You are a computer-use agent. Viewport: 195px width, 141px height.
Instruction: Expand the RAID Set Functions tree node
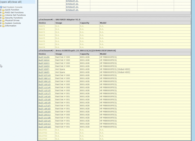point(1,12)
